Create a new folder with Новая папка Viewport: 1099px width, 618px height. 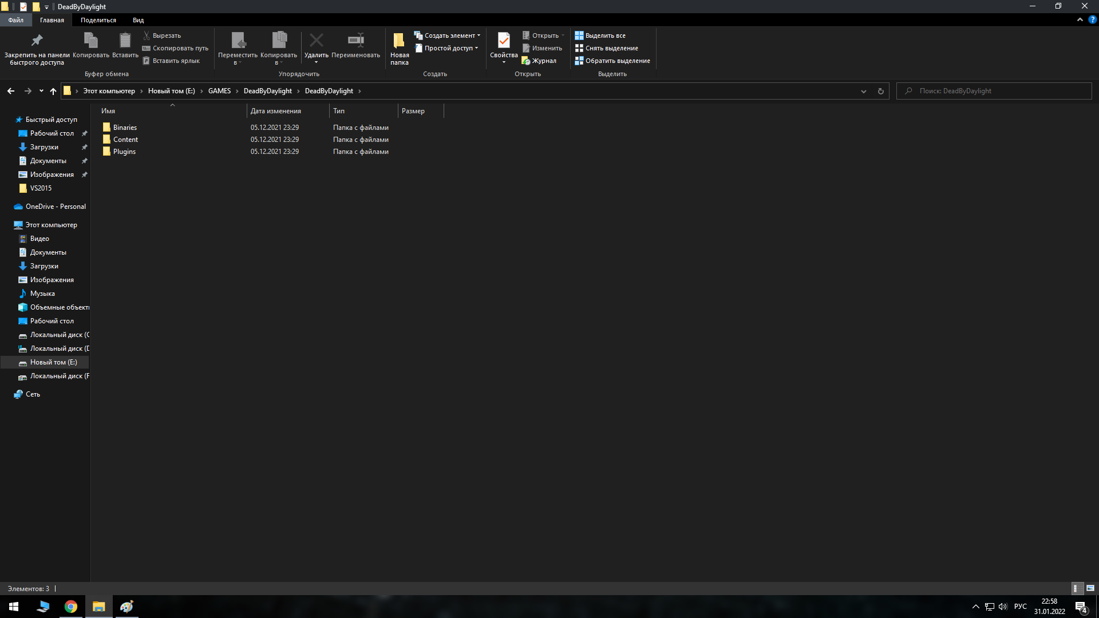399,49
